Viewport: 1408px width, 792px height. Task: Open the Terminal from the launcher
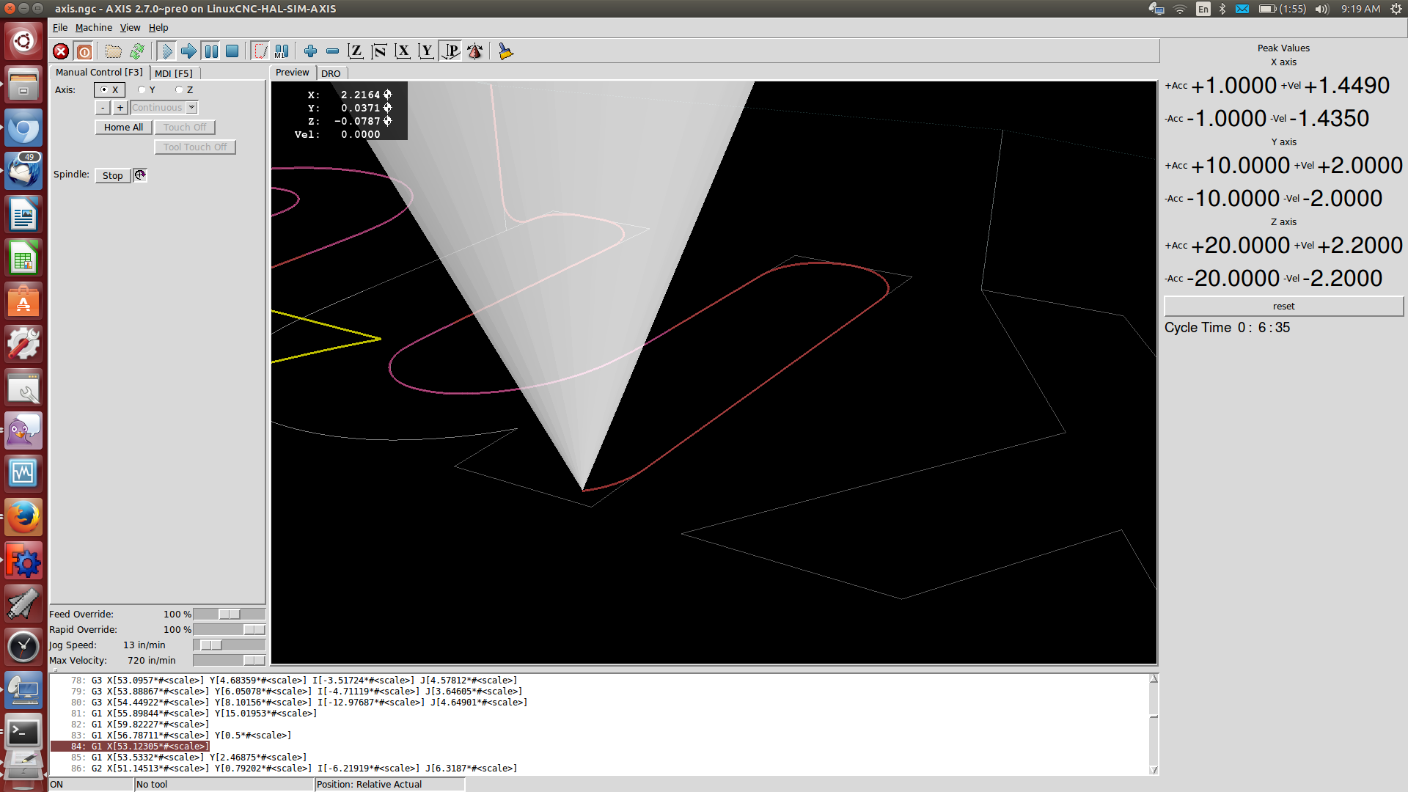23,733
